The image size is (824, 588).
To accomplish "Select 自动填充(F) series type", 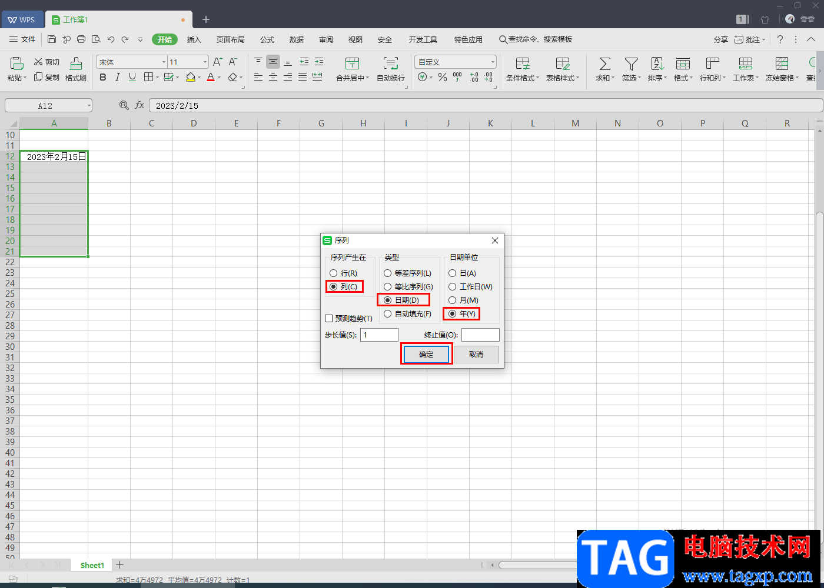I will (x=407, y=314).
